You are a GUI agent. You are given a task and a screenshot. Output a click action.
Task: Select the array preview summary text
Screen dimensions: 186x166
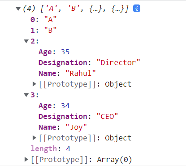click(x=76, y=9)
